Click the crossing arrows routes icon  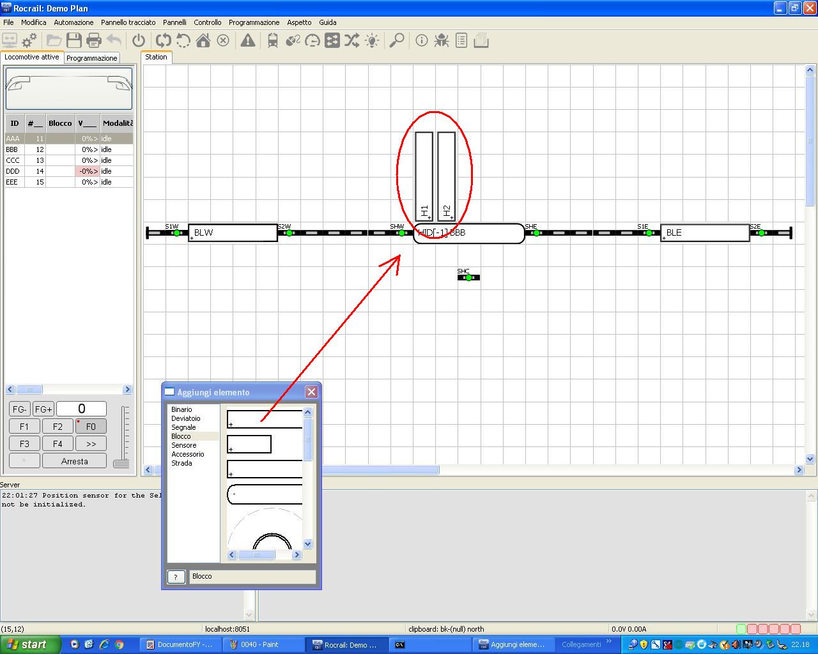(x=352, y=41)
